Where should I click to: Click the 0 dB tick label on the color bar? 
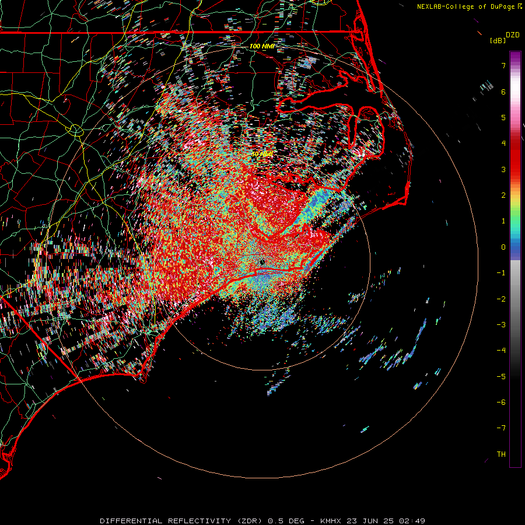[x=503, y=247]
